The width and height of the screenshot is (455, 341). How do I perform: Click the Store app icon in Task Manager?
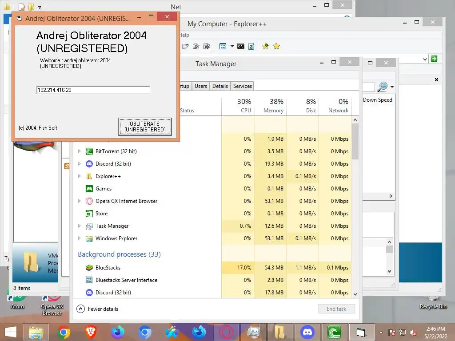pos(89,214)
